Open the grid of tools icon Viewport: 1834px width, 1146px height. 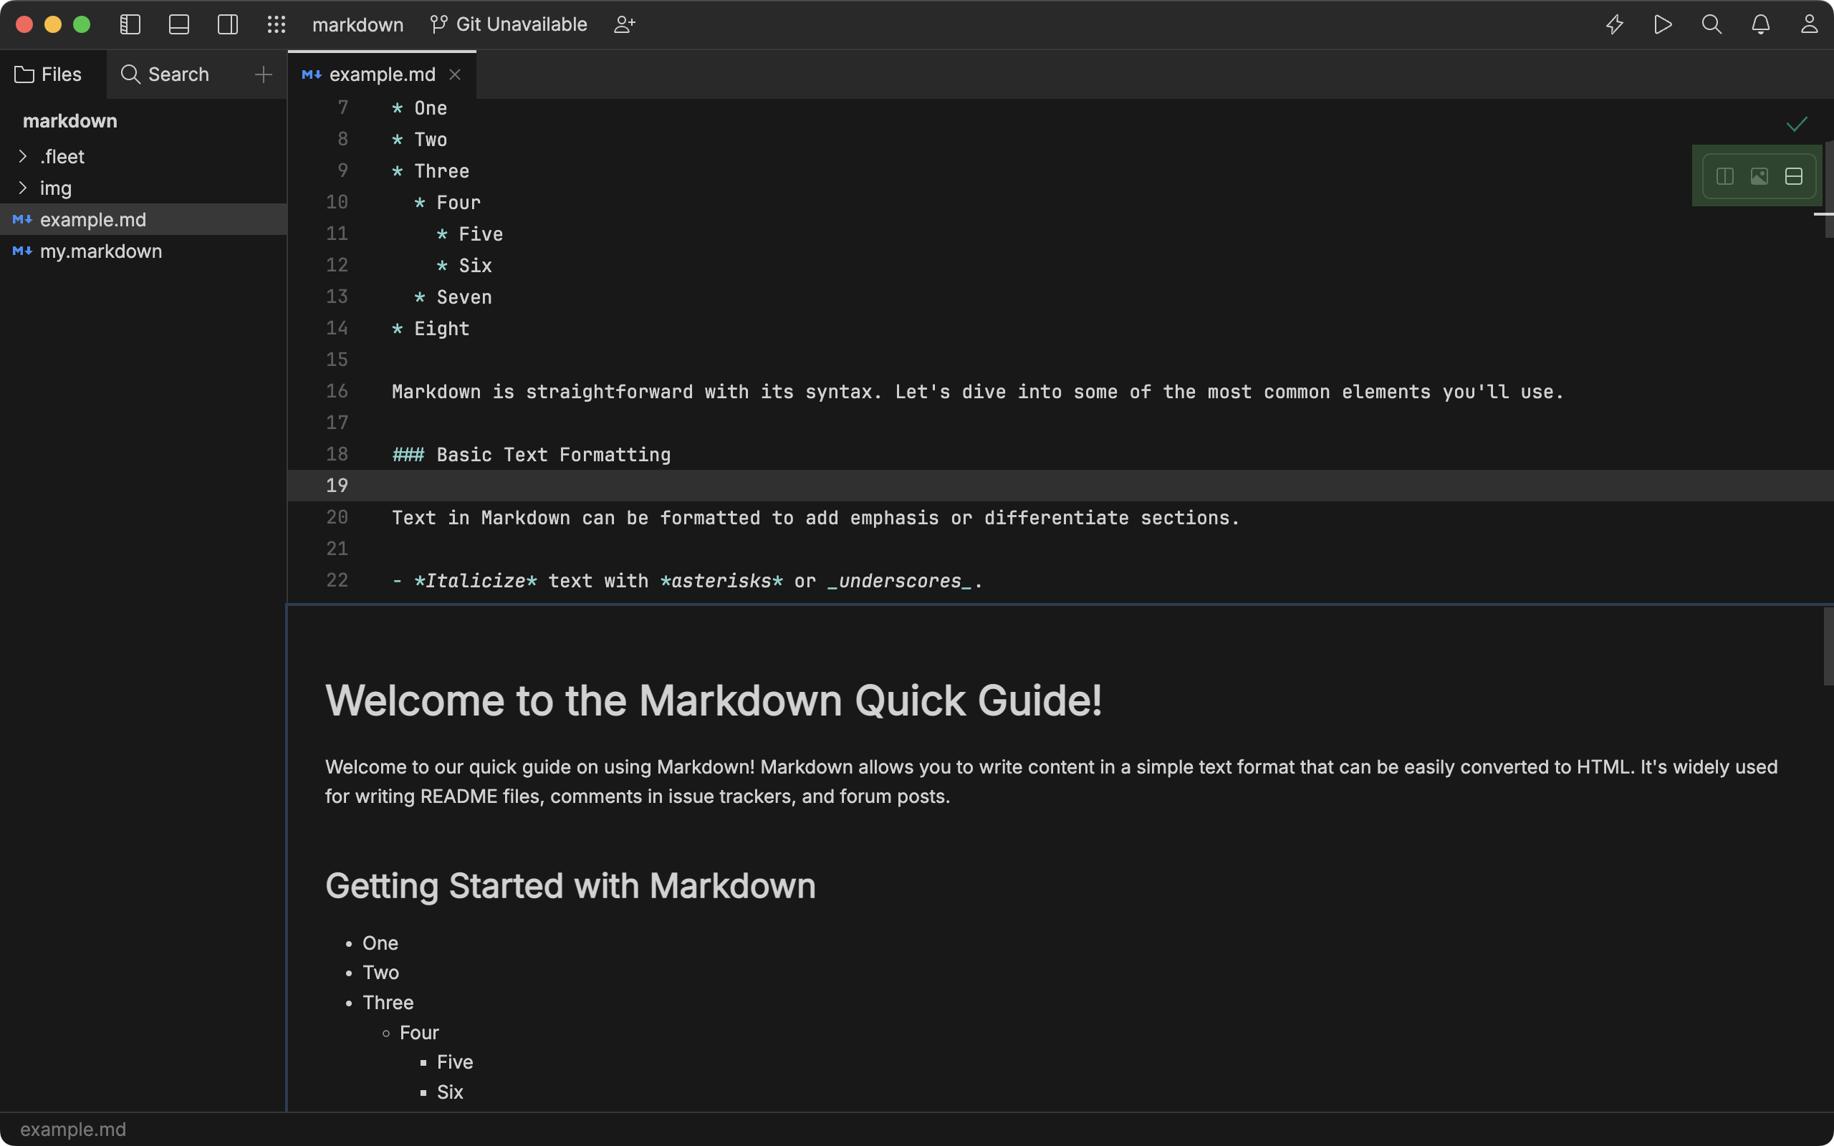point(277,24)
